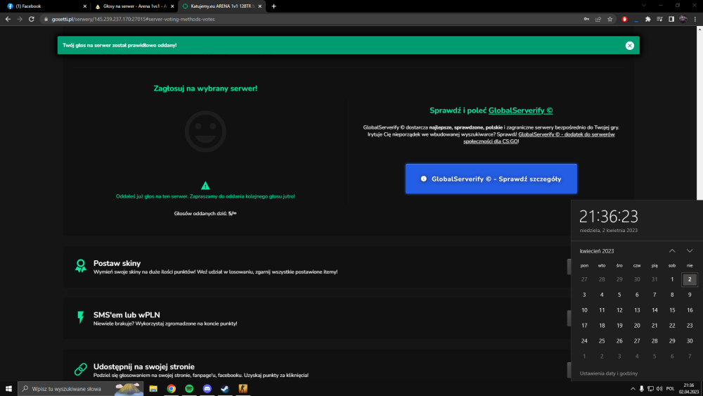This screenshot has width=703, height=396.
Task: Open Steam from the taskbar
Action: 225,388
